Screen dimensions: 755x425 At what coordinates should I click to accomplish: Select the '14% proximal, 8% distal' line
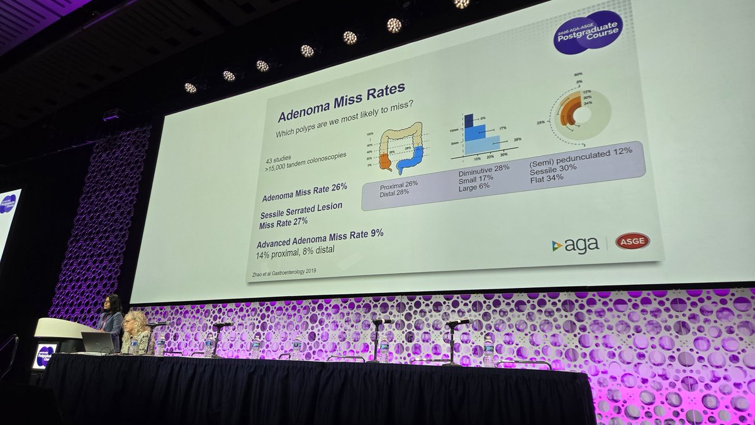coord(295,253)
